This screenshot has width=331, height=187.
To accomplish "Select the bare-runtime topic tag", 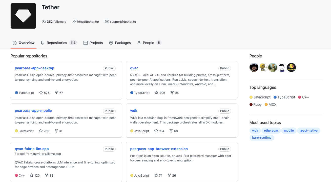I will (262, 138).
